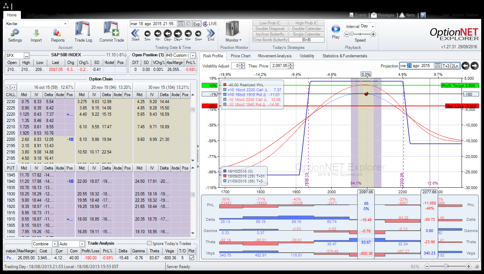The image size is (484, 274).
Task: Jump to Start of trading day
Action: coord(136,34)
